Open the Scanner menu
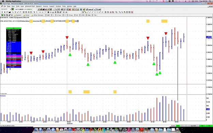This screenshot has height=133, width=213. tap(46, 6)
